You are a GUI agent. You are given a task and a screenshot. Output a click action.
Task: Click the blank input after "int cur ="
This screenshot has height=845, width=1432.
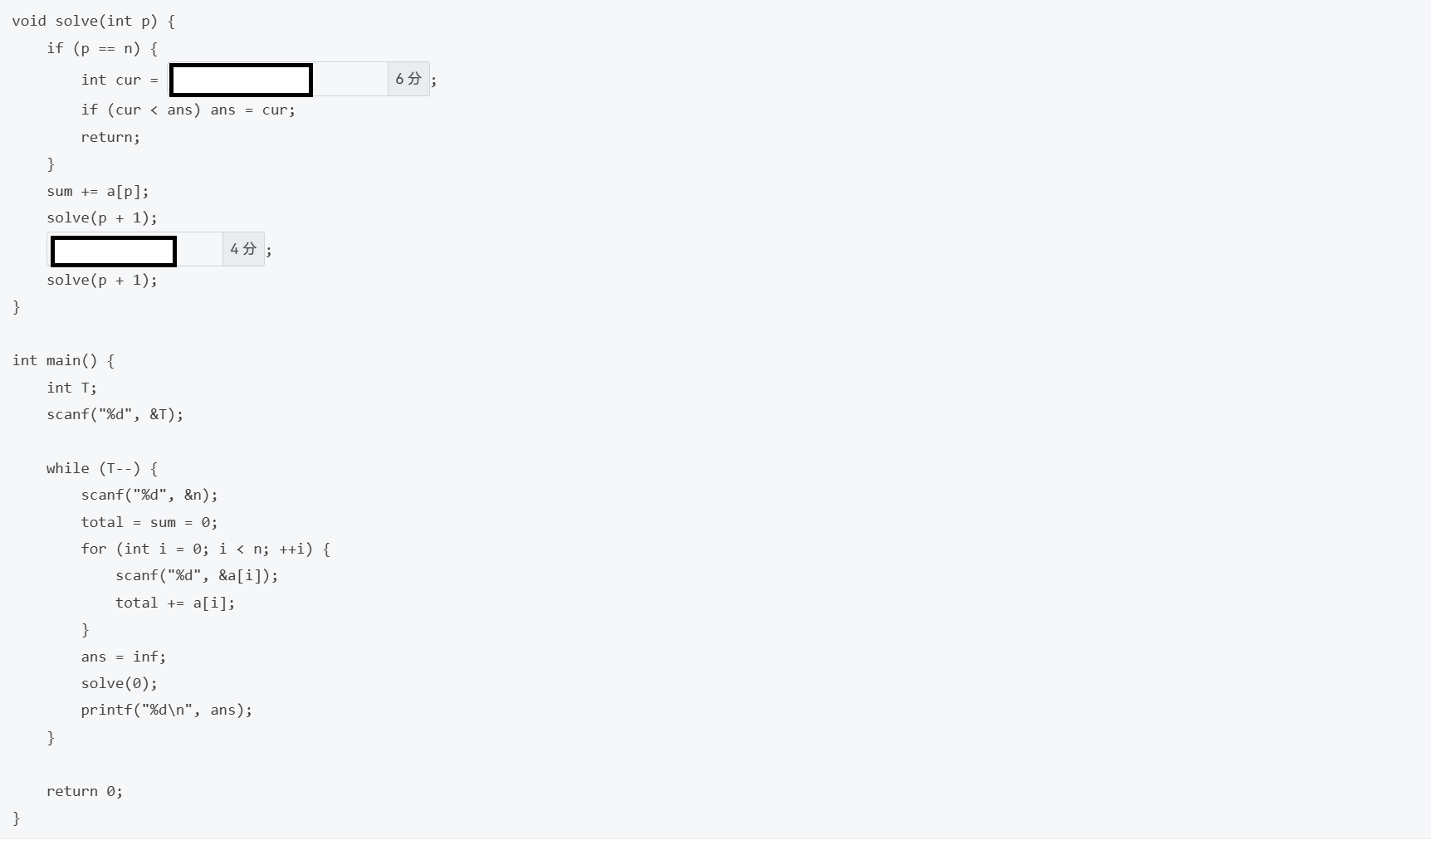tap(241, 80)
